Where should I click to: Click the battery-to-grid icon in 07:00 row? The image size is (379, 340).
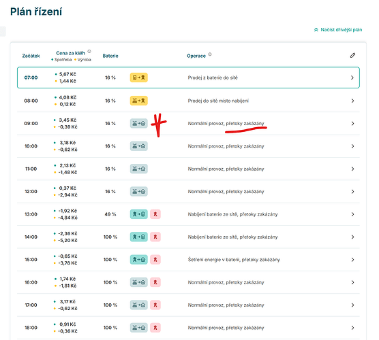[x=139, y=78]
